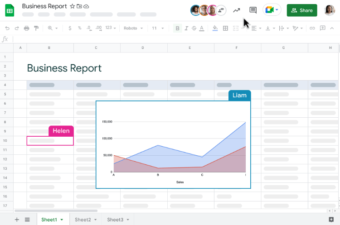Toggle bold formatting
340x225 pixels.
(178, 28)
